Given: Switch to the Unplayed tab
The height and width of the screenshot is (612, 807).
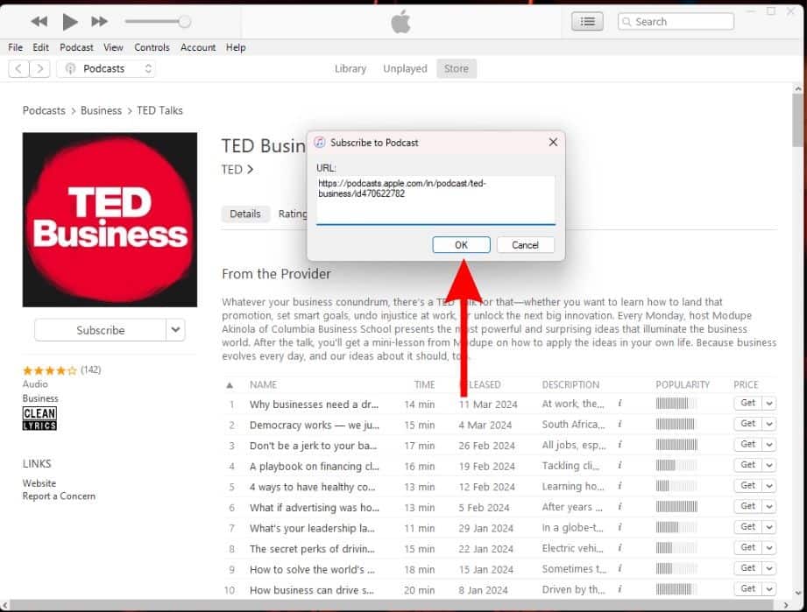Looking at the screenshot, I should pyautogui.click(x=405, y=68).
